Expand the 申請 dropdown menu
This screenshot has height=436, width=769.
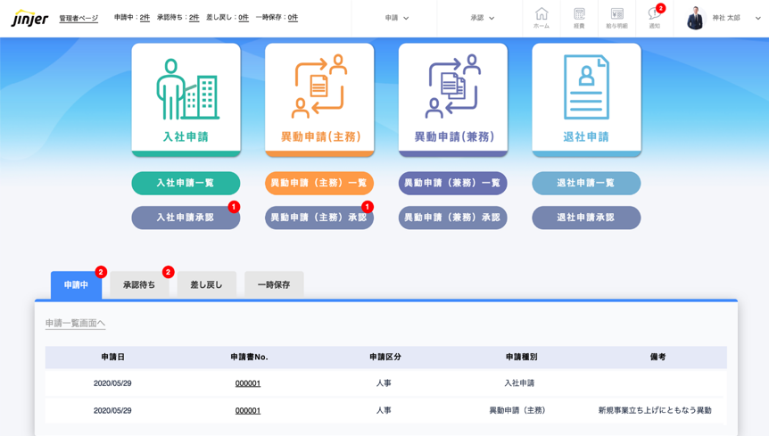click(x=397, y=18)
